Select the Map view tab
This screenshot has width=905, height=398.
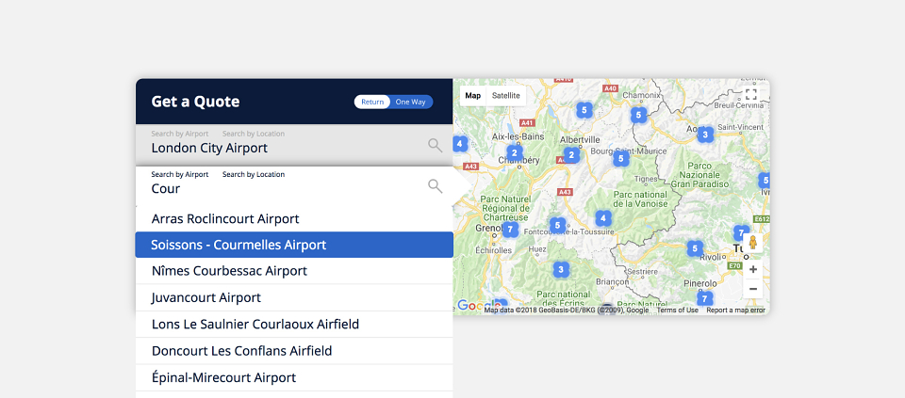472,96
